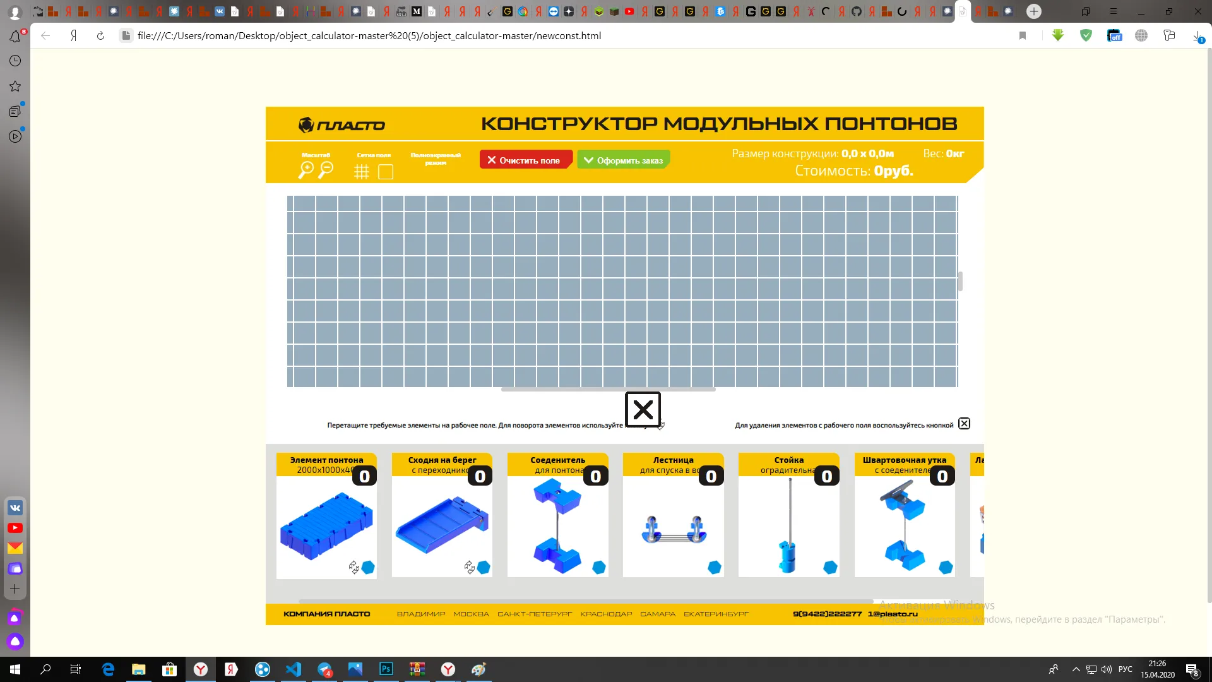Image resolution: width=1212 pixels, height=682 pixels.
Task: Open File Explorer from taskbar
Action: pyautogui.click(x=139, y=669)
